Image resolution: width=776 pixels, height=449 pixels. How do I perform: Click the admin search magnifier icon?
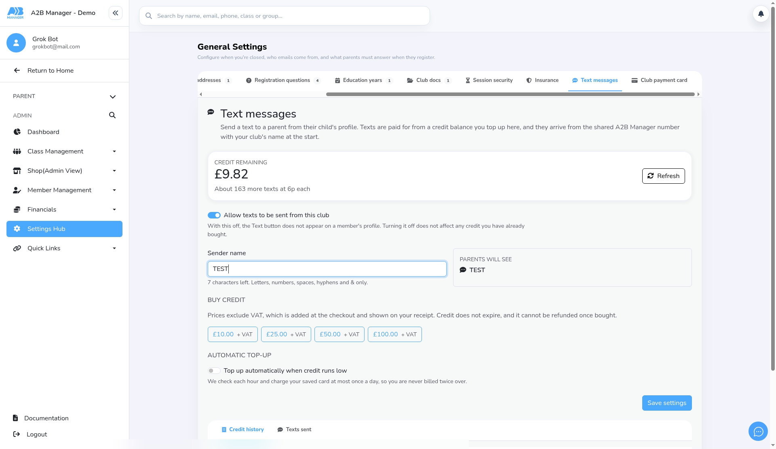pos(112,115)
